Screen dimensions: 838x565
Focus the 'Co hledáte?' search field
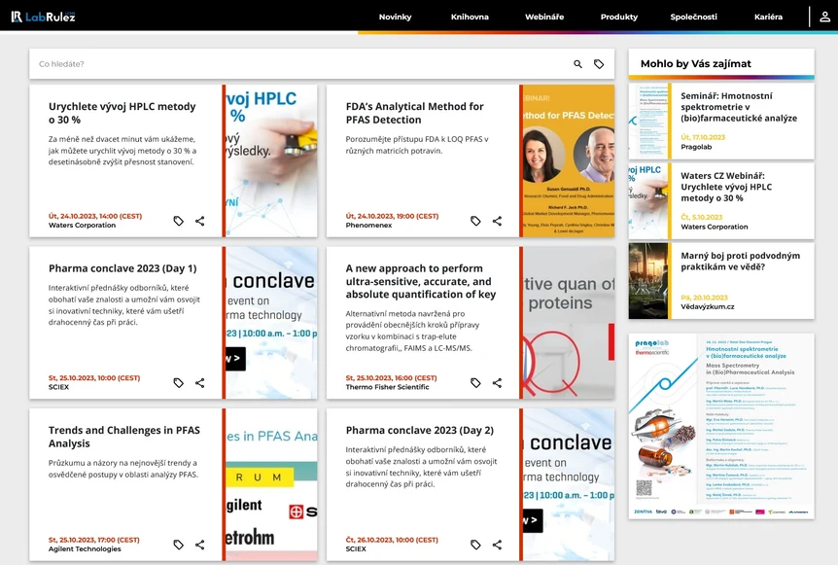[x=299, y=64]
